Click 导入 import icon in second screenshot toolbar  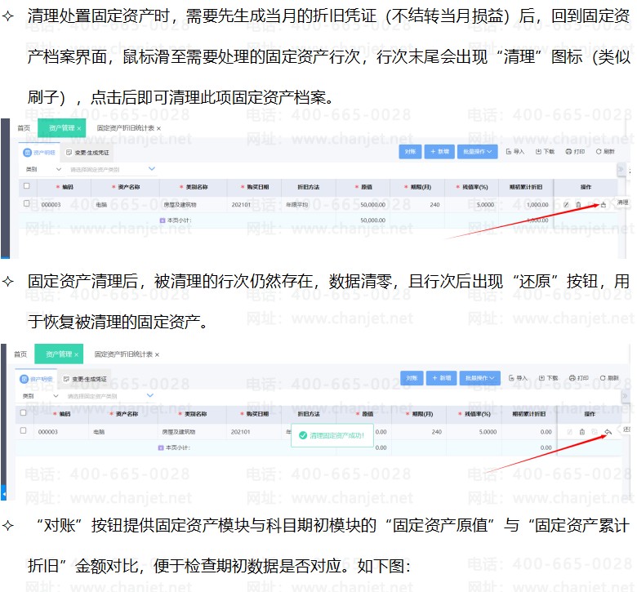pyautogui.click(x=511, y=378)
